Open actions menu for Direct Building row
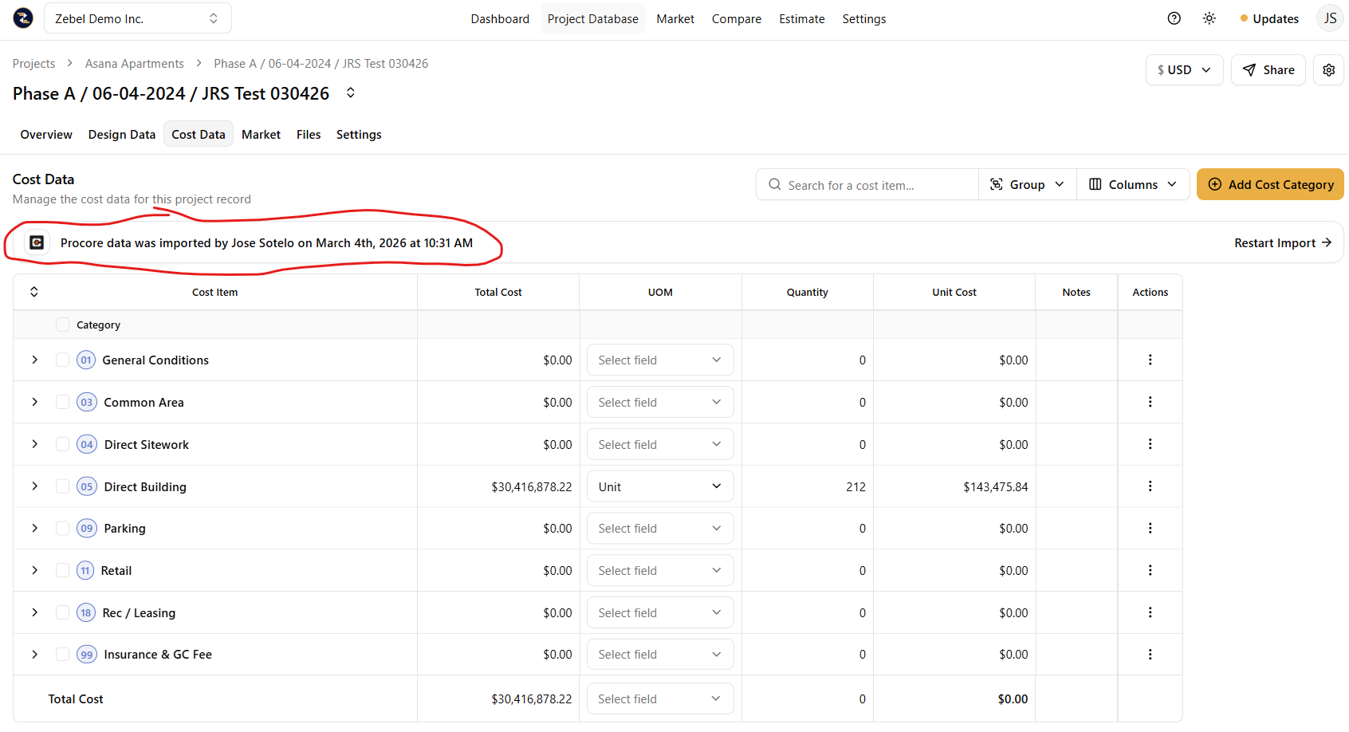 coord(1150,486)
